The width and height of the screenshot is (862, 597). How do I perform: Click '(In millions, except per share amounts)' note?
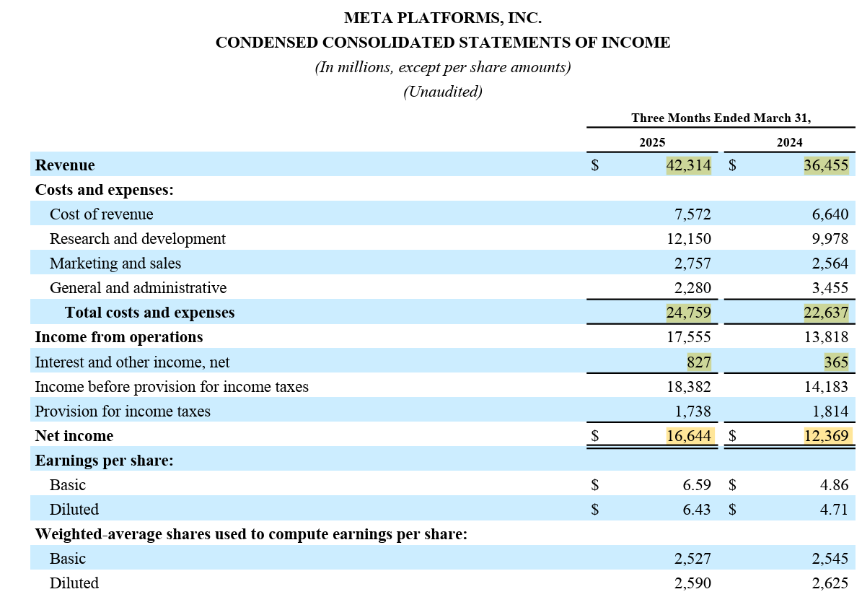pos(443,67)
